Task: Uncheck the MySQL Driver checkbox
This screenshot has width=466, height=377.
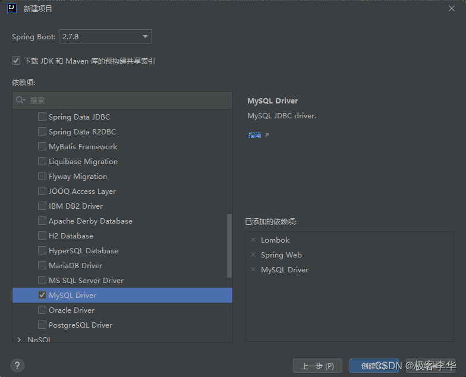Action: pyautogui.click(x=42, y=295)
